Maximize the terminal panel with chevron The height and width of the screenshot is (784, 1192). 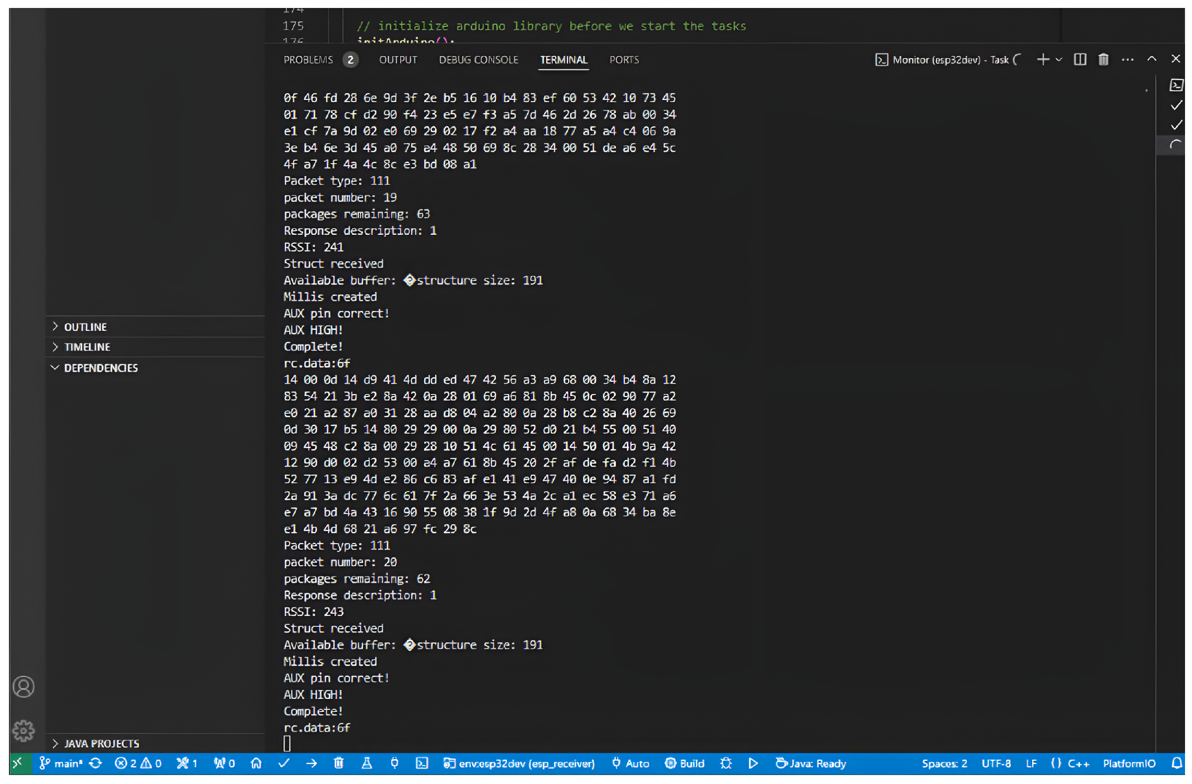(x=1152, y=59)
